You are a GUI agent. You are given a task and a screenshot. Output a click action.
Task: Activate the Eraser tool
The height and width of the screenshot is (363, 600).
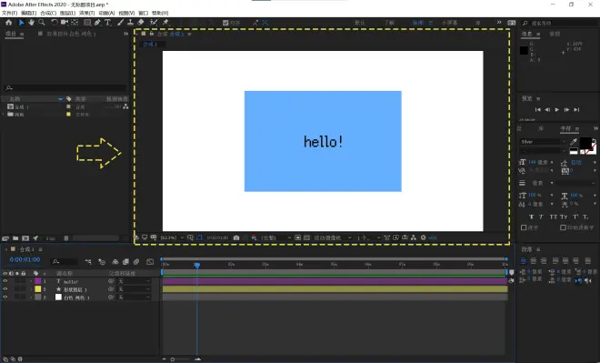(x=140, y=23)
